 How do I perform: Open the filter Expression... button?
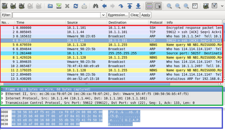[118, 15]
